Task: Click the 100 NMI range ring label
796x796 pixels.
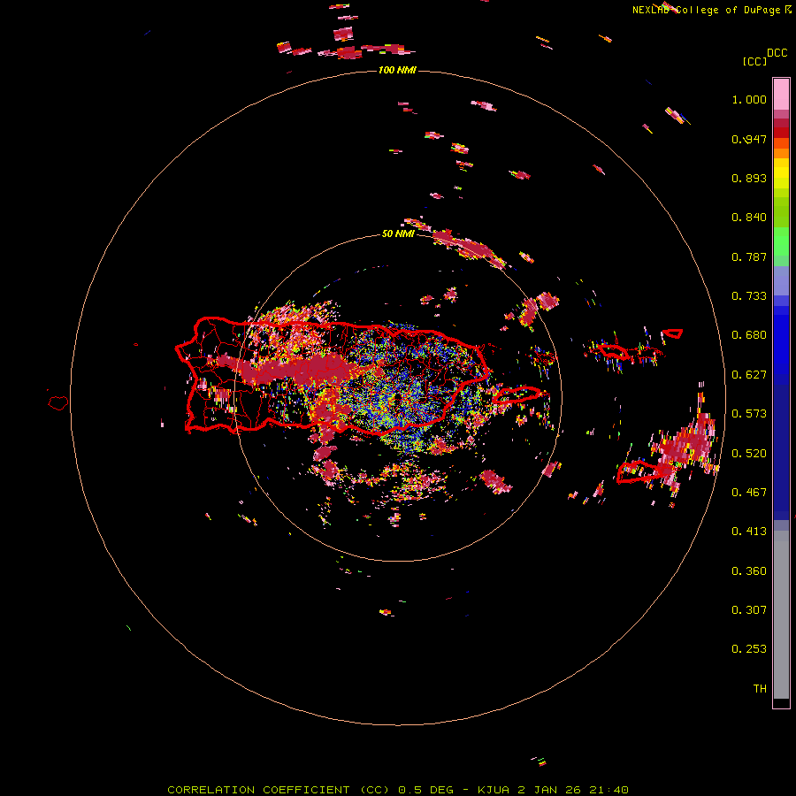Action: (x=397, y=70)
